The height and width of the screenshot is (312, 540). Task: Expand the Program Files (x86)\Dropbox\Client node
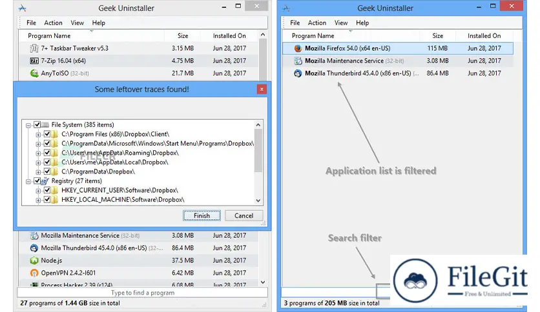38,135
